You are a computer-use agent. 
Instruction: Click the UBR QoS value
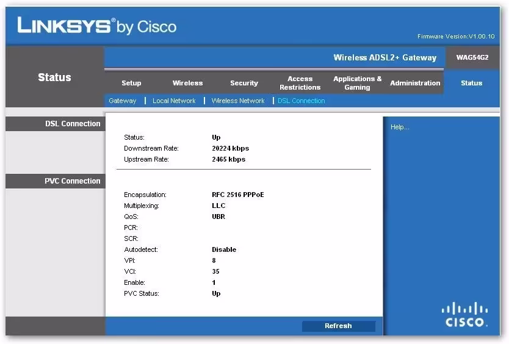218,217
